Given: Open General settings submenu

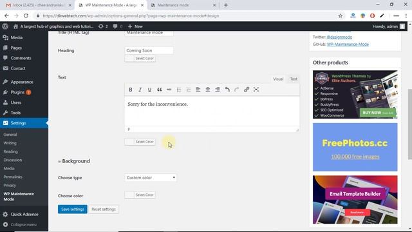Looking at the screenshot, I should point(10,135).
